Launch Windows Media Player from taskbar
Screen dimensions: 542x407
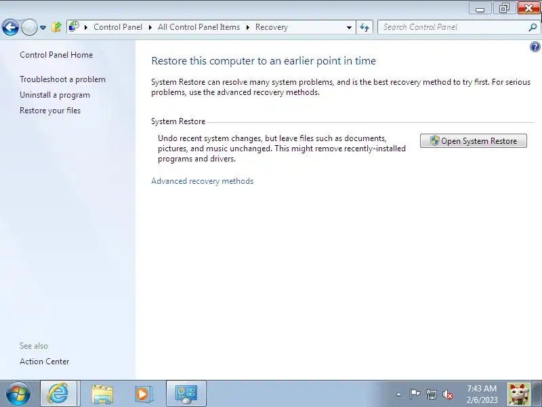coord(143,393)
